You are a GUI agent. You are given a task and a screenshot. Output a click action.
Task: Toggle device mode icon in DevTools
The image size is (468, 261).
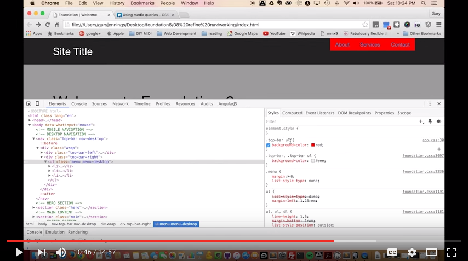coord(37,103)
